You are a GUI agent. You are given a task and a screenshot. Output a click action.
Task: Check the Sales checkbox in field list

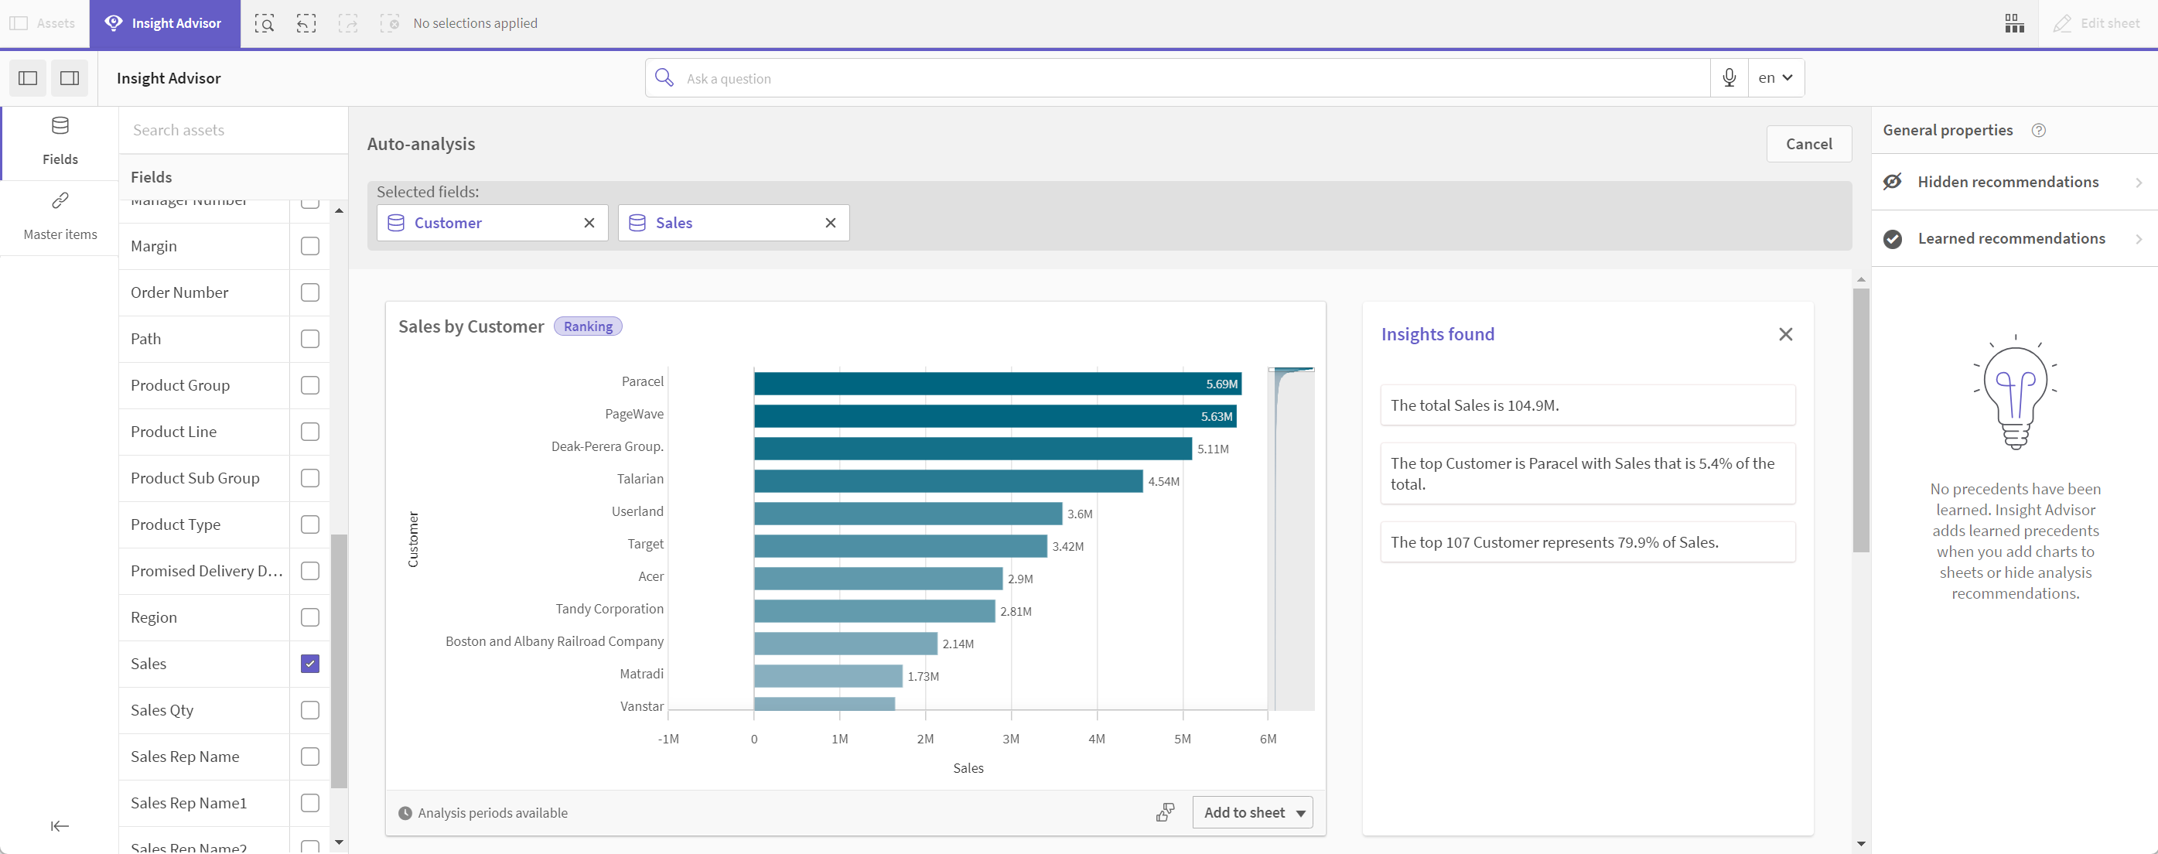click(x=309, y=664)
